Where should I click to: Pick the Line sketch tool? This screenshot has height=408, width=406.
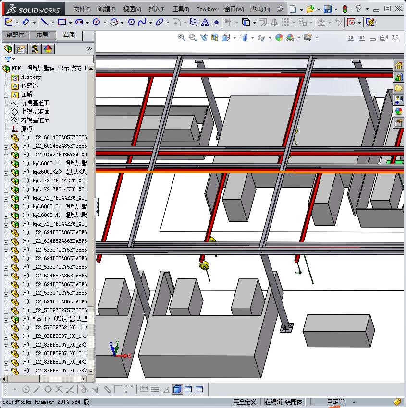pyautogui.click(x=45, y=23)
